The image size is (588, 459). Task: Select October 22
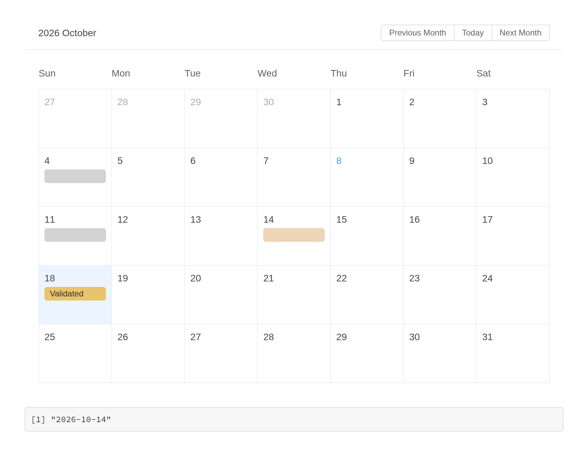(367, 295)
